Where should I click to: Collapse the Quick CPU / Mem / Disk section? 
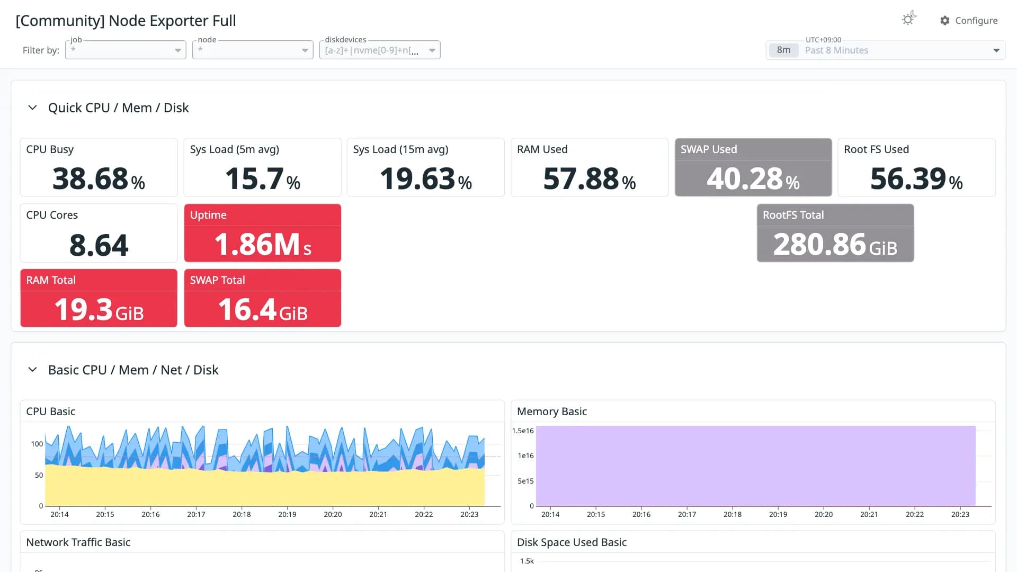click(x=32, y=108)
